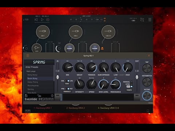Click the TANK label button
175x131 pixels.
point(67,84)
